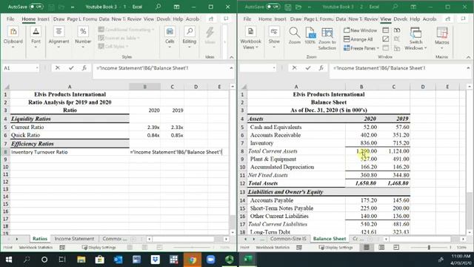Click New Window in right ribbon

[361, 30]
